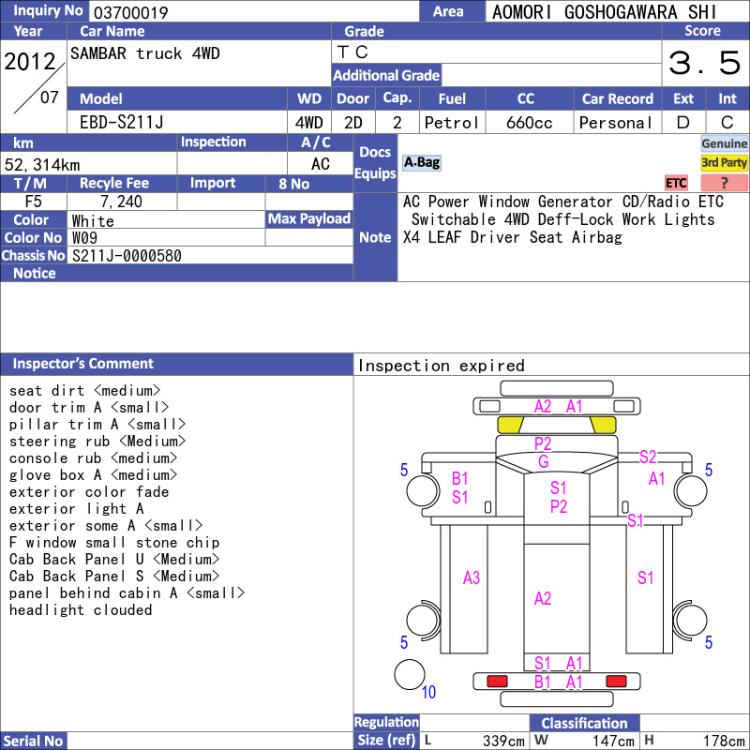Click the Classification label
750x750 pixels.
584,723
